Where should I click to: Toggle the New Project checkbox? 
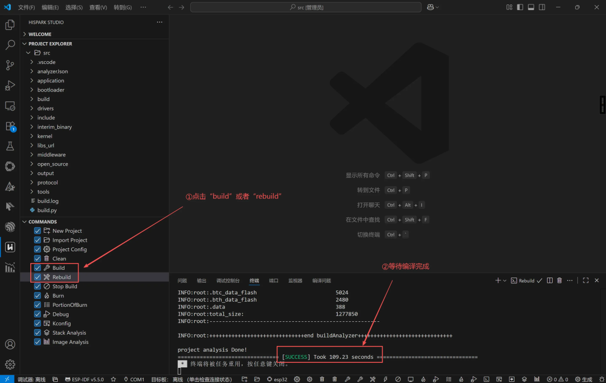pos(38,230)
